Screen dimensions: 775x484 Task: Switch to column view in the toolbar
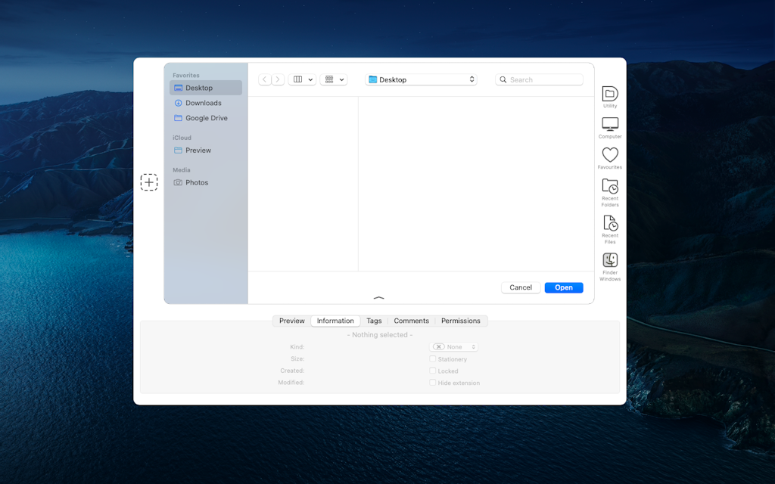tap(297, 79)
